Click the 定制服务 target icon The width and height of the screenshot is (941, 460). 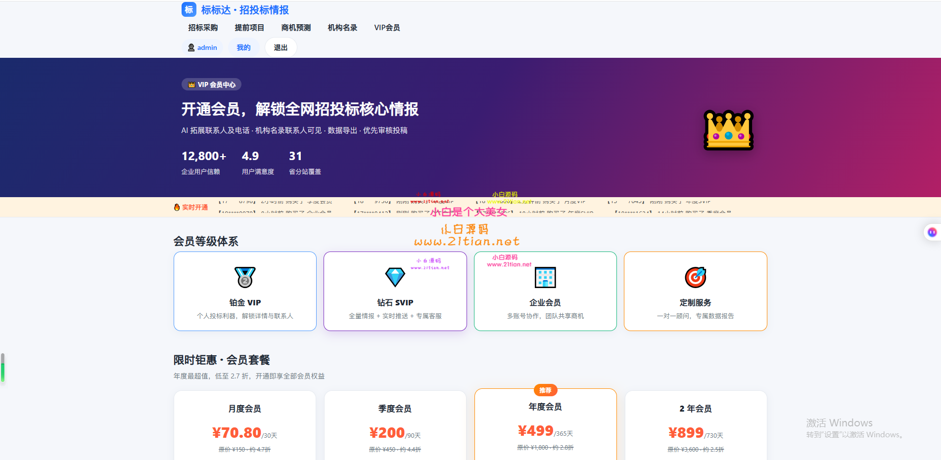tap(695, 277)
